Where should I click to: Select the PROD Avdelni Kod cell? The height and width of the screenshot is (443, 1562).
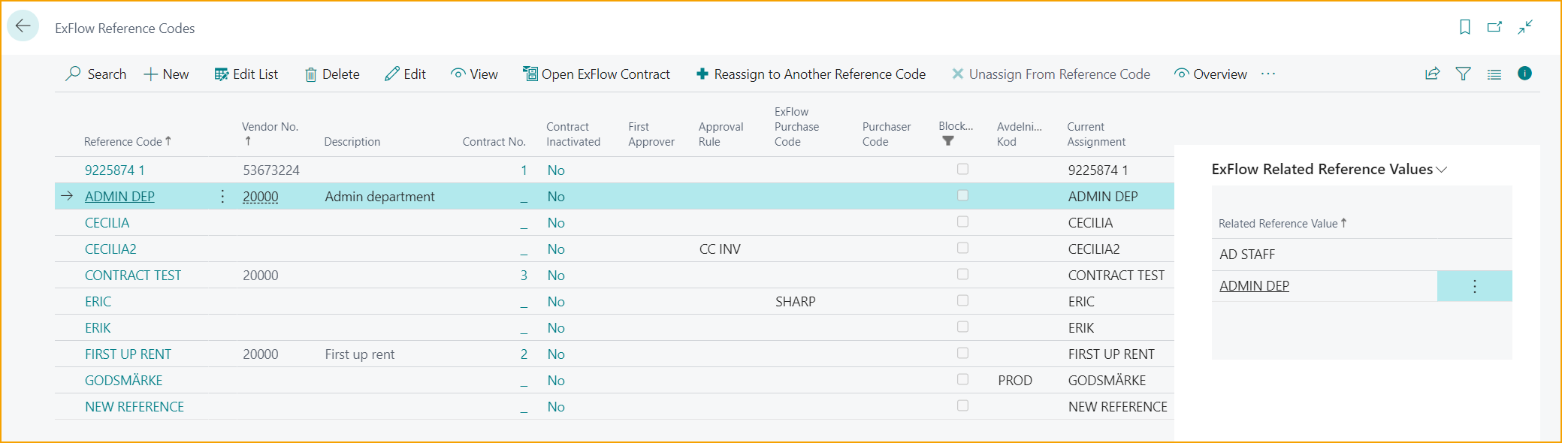[x=1015, y=381]
